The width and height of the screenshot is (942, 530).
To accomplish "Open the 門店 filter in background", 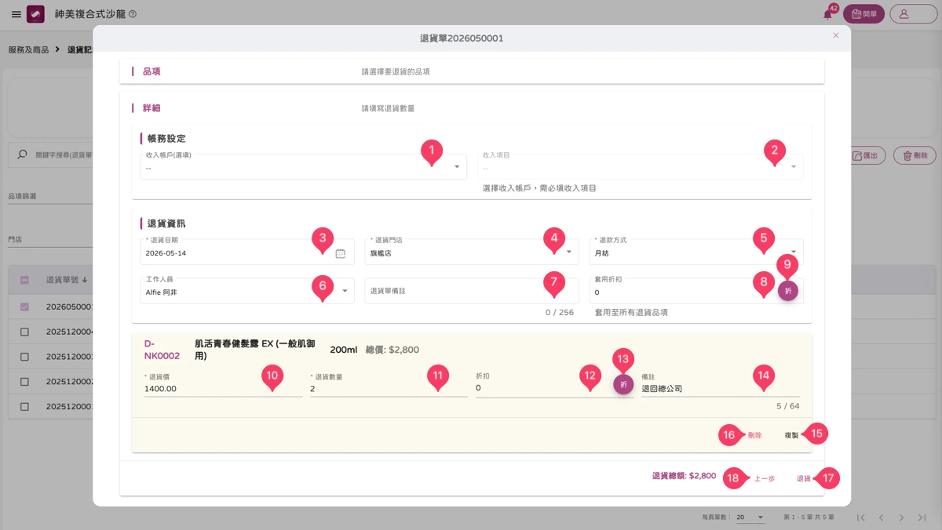I will 49,239.
